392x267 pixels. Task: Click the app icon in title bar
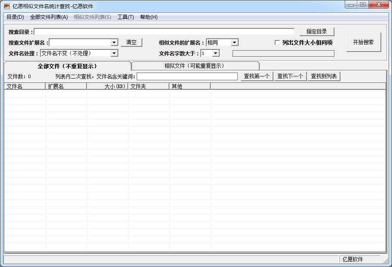(7, 6)
